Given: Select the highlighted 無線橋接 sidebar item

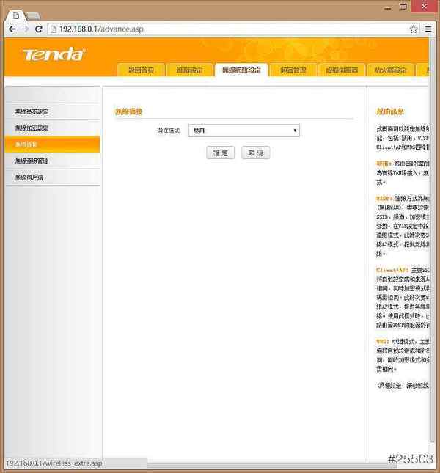Looking at the screenshot, I should click(53, 144).
